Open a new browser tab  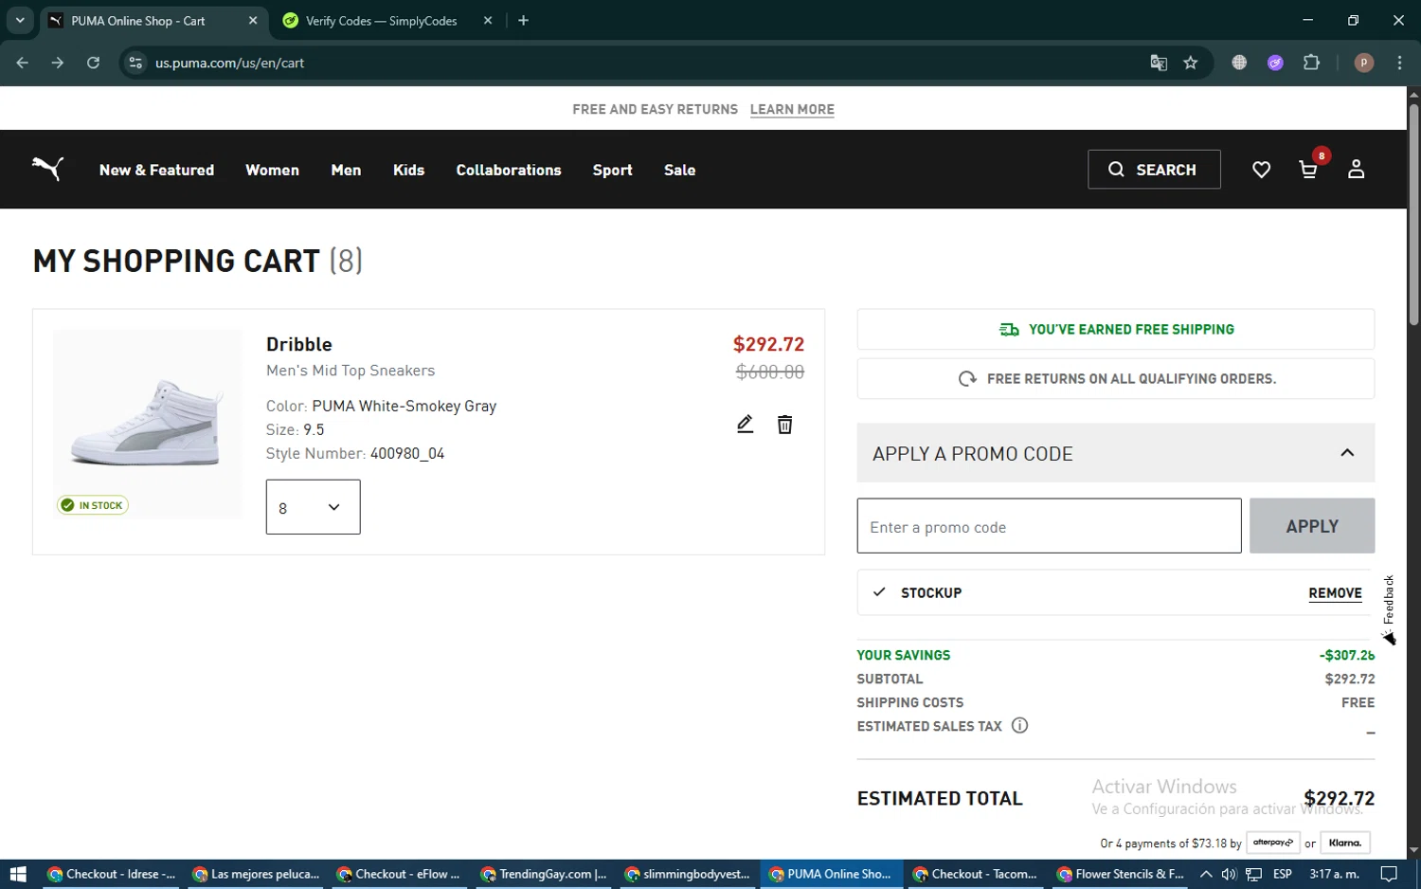coord(523,20)
